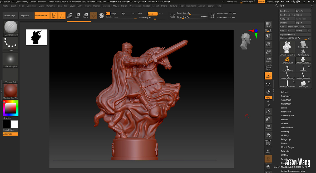Screen dimensions: 316x173
Task: Open the Texture Off picker
Action: coord(11,76)
